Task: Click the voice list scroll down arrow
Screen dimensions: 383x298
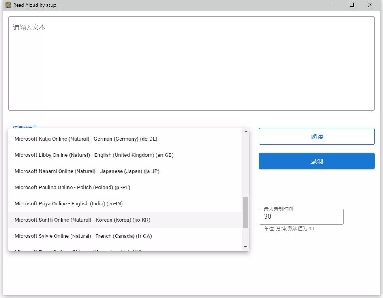Action: tap(246, 247)
